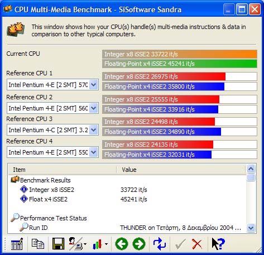Click the info icon beside Integer x8 iSSE2

click(24, 190)
